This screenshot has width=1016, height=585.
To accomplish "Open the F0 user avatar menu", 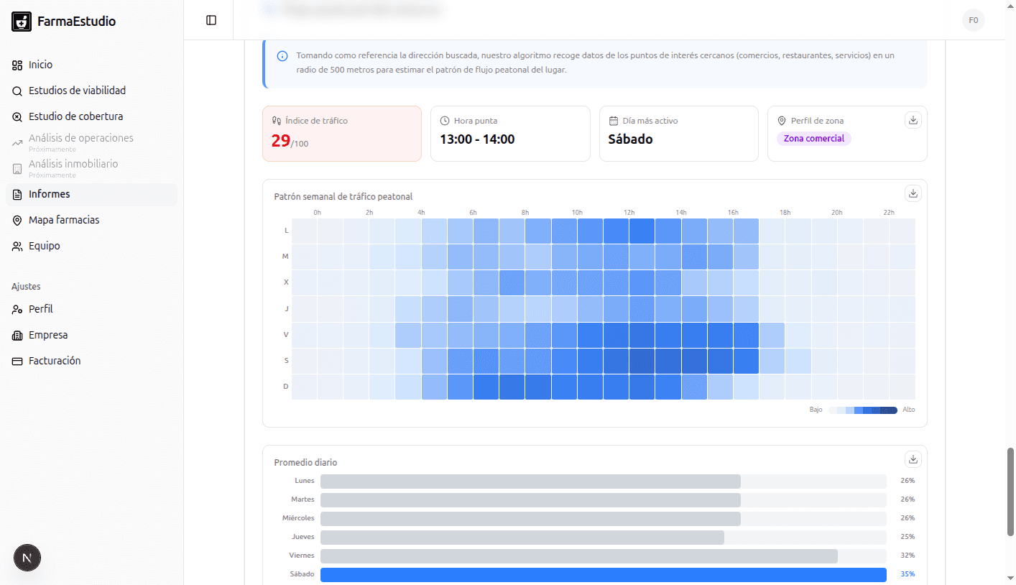I will click(x=973, y=20).
